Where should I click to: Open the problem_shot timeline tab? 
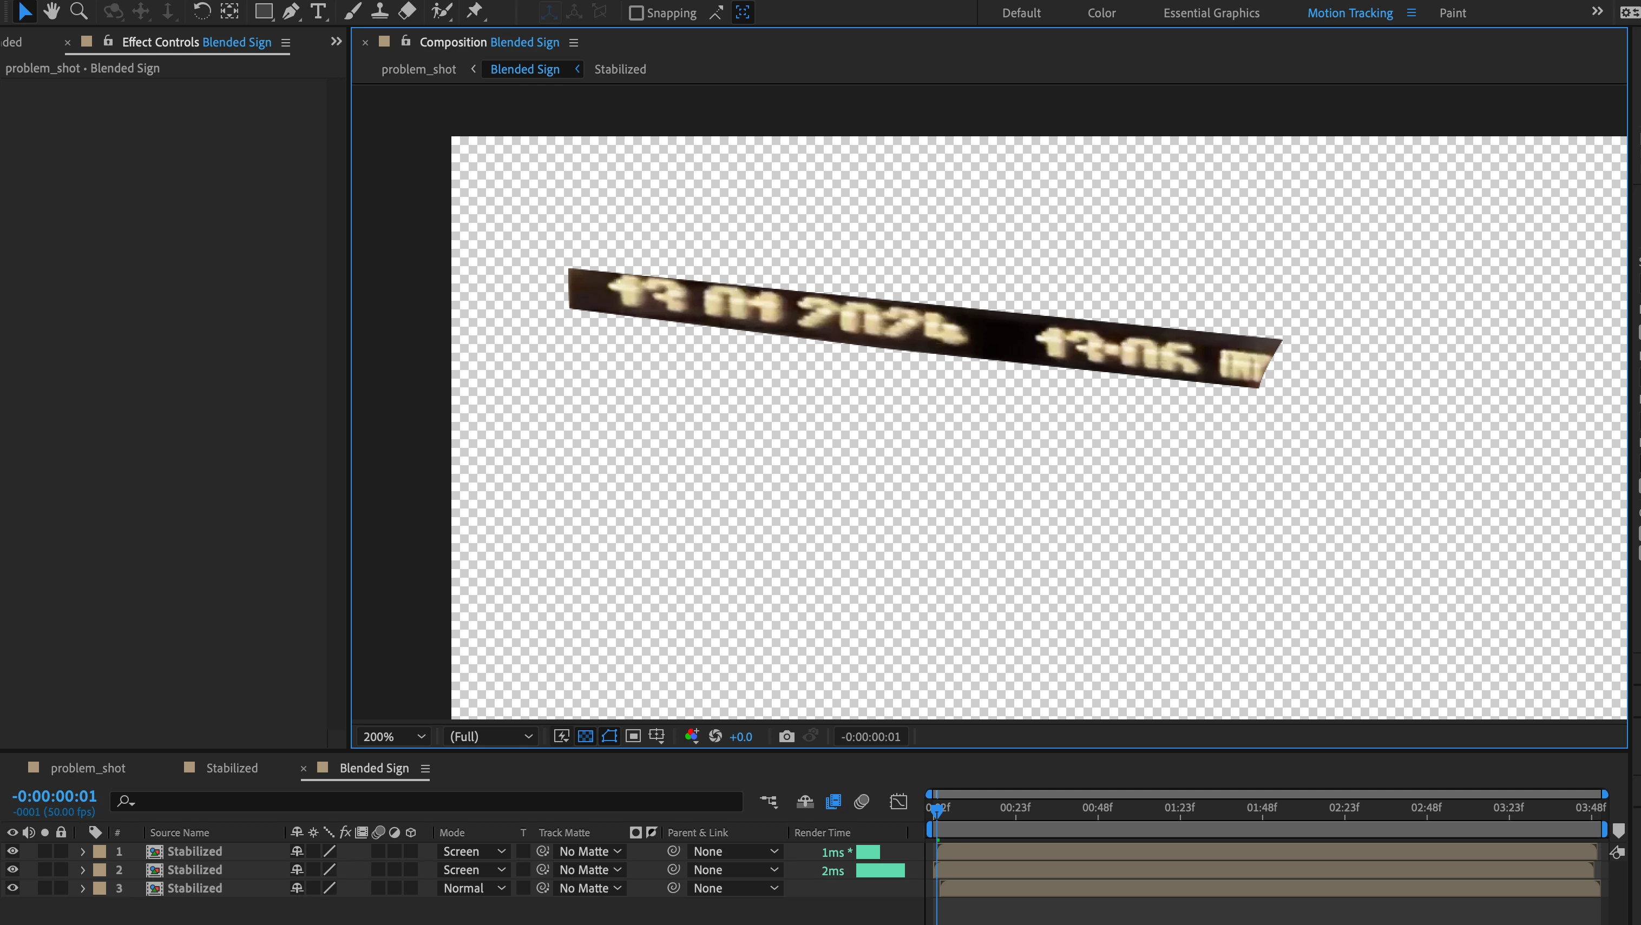[x=87, y=768]
